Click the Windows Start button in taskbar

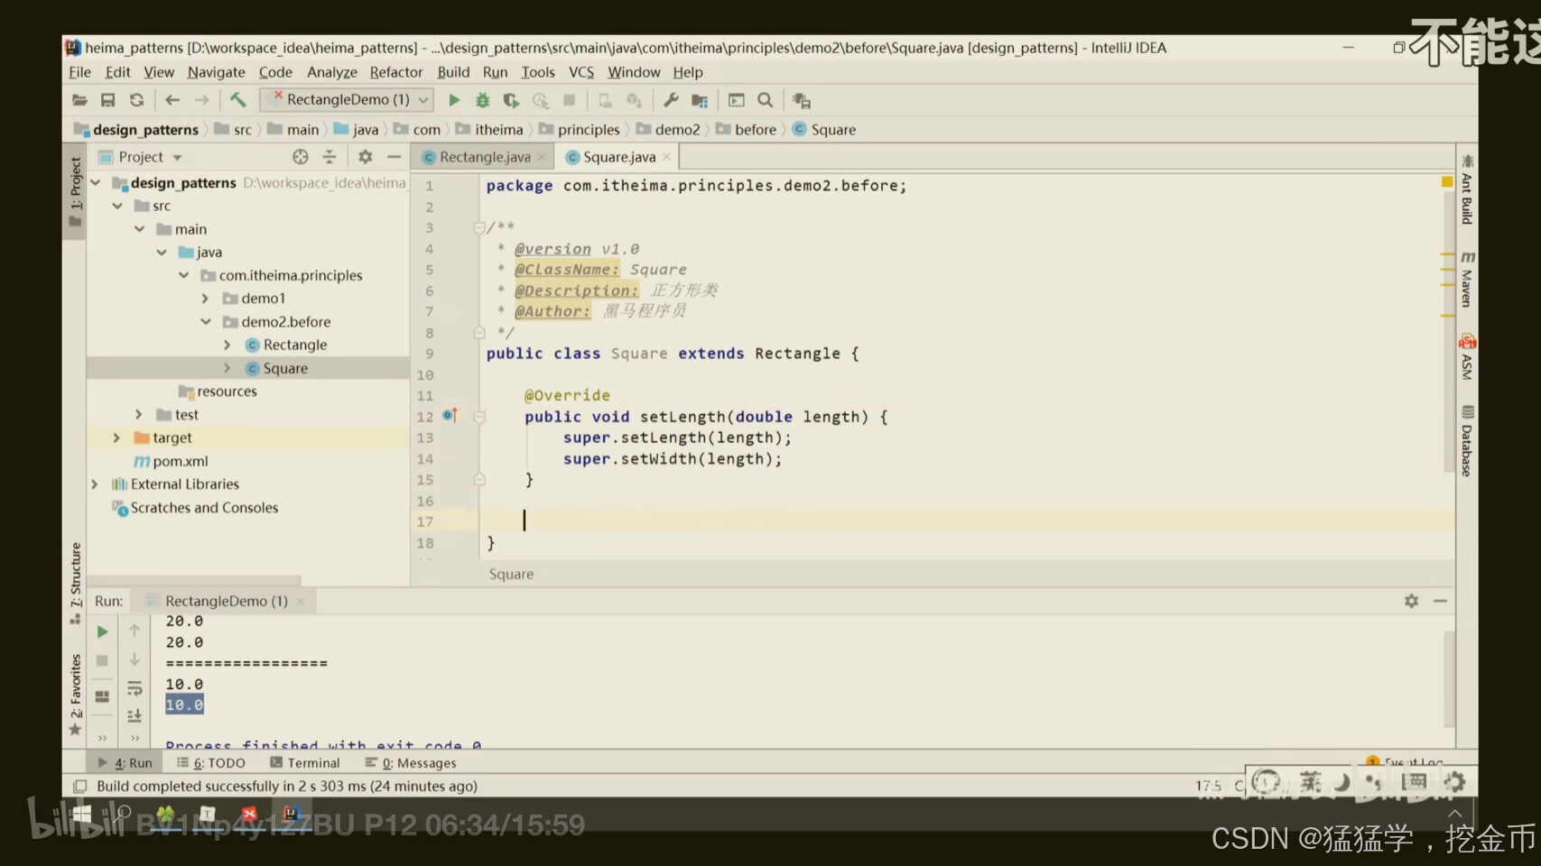[82, 815]
